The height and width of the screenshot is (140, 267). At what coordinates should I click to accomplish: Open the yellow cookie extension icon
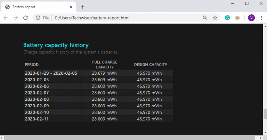(x=237, y=18)
